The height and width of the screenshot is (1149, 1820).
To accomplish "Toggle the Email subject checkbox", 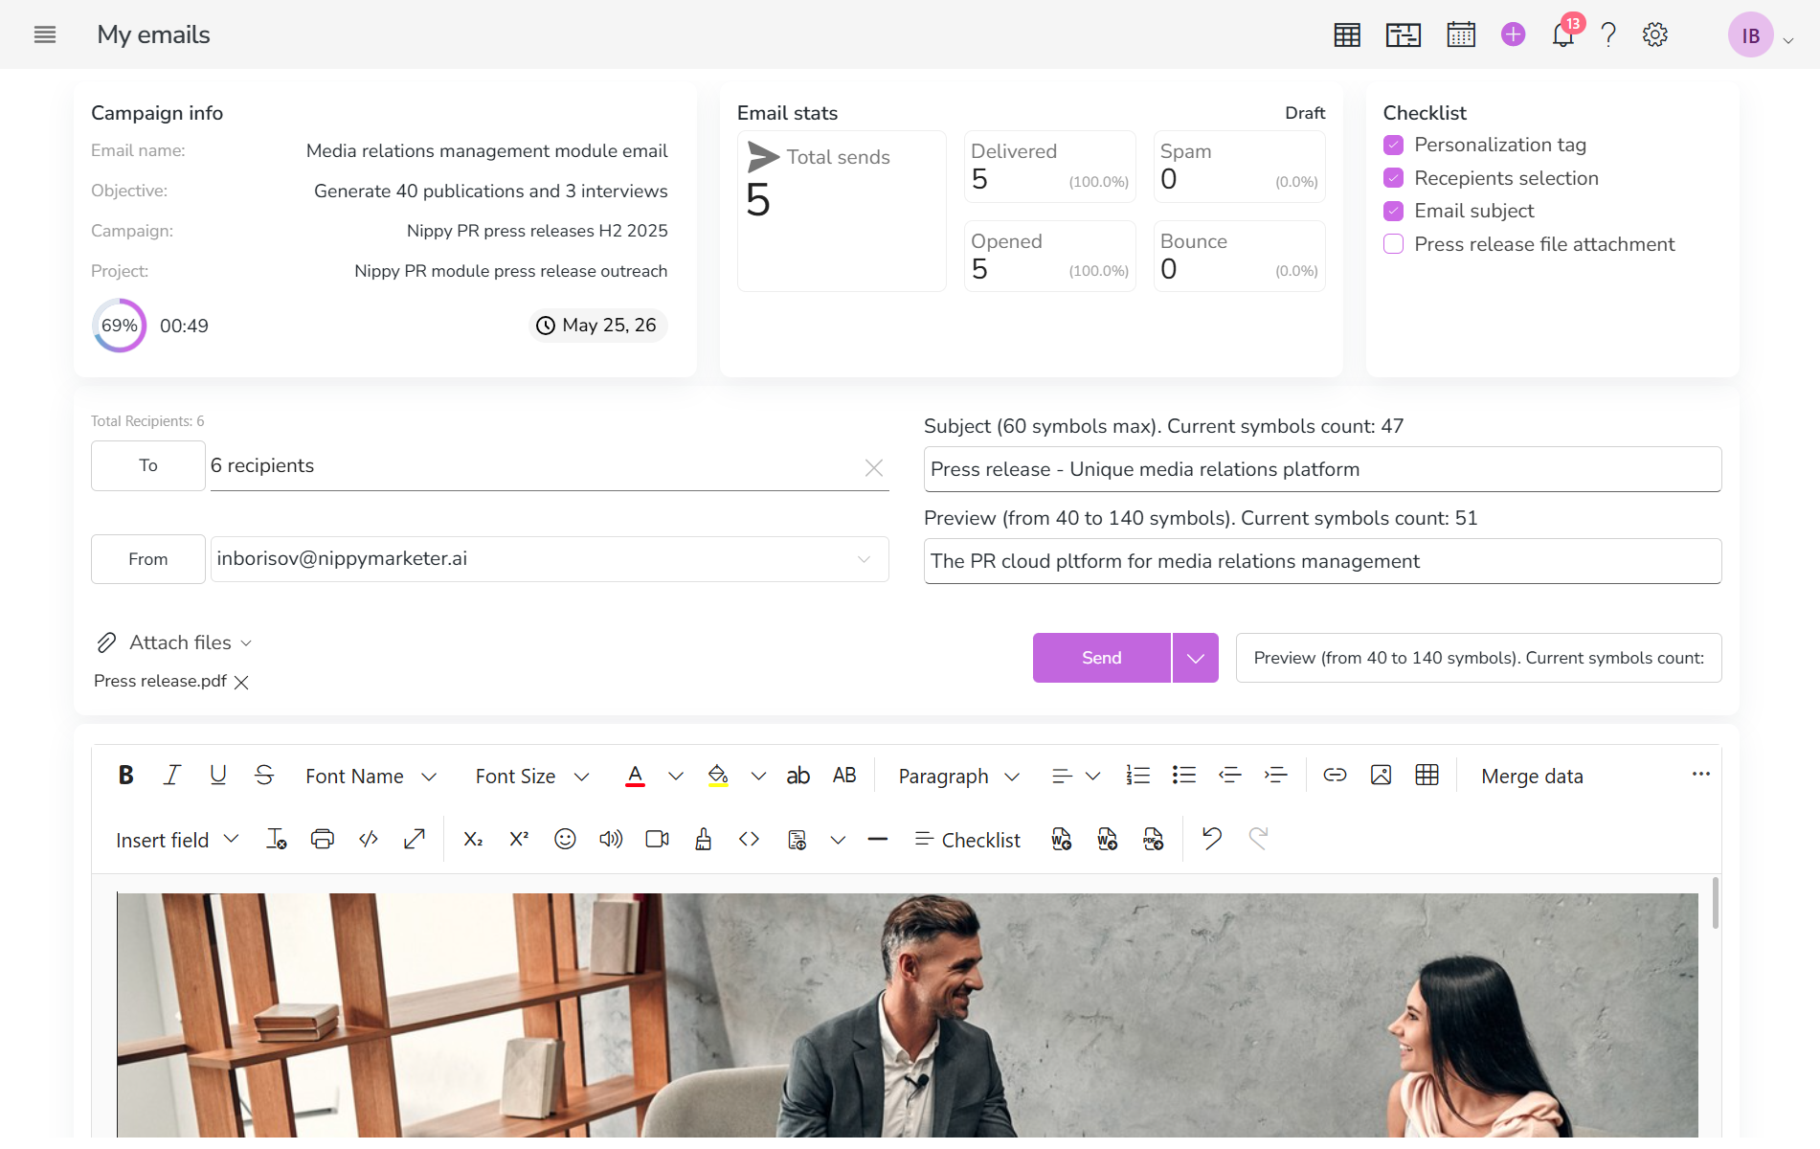I will [1394, 212].
